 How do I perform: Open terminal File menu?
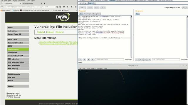click(x=80, y=68)
